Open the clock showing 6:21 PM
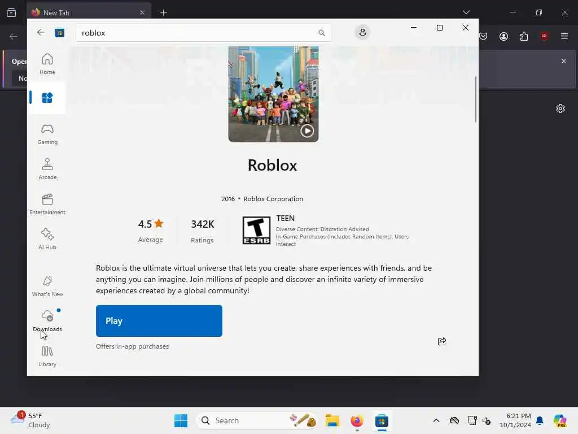 [515, 420]
